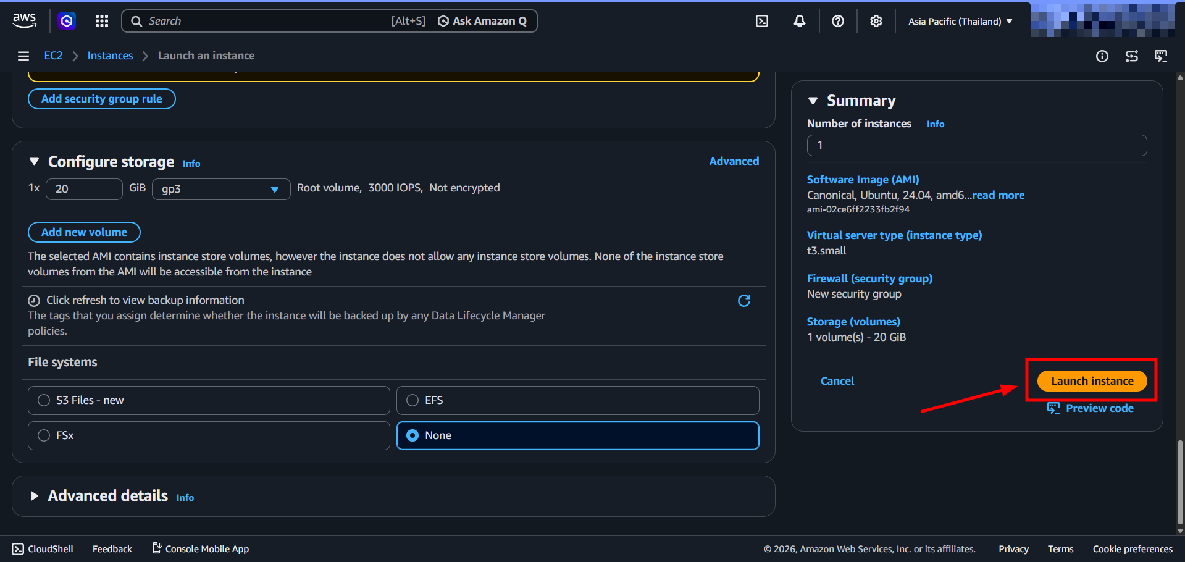Open Virtual server type (instance type) link
The height and width of the screenshot is (562, 1185).
(x=894, y=235)
